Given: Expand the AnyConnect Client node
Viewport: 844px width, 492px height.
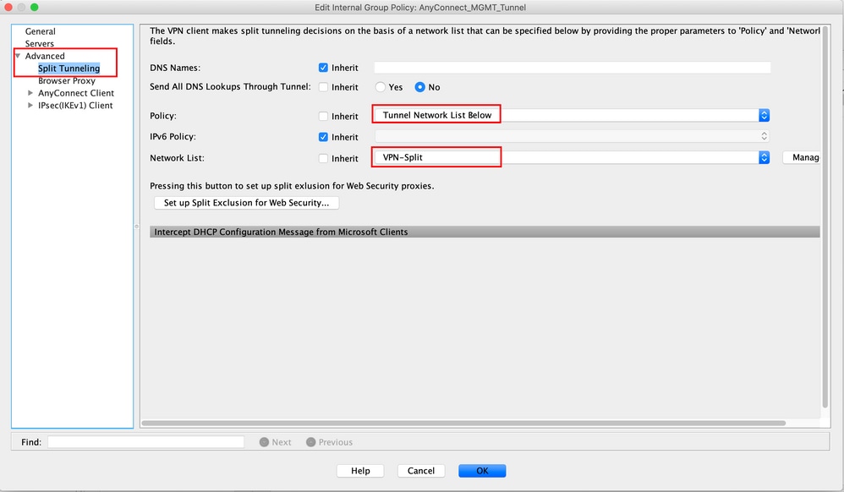Looking at the screenshot, I should point(30,93).
